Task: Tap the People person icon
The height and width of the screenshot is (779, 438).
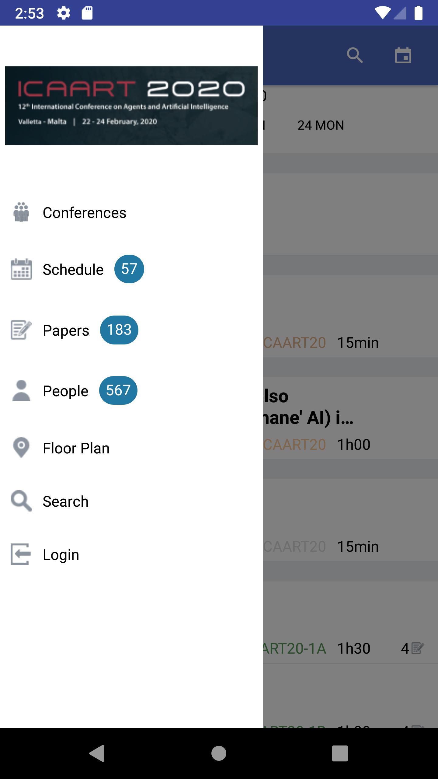Action: pos(21,390)
